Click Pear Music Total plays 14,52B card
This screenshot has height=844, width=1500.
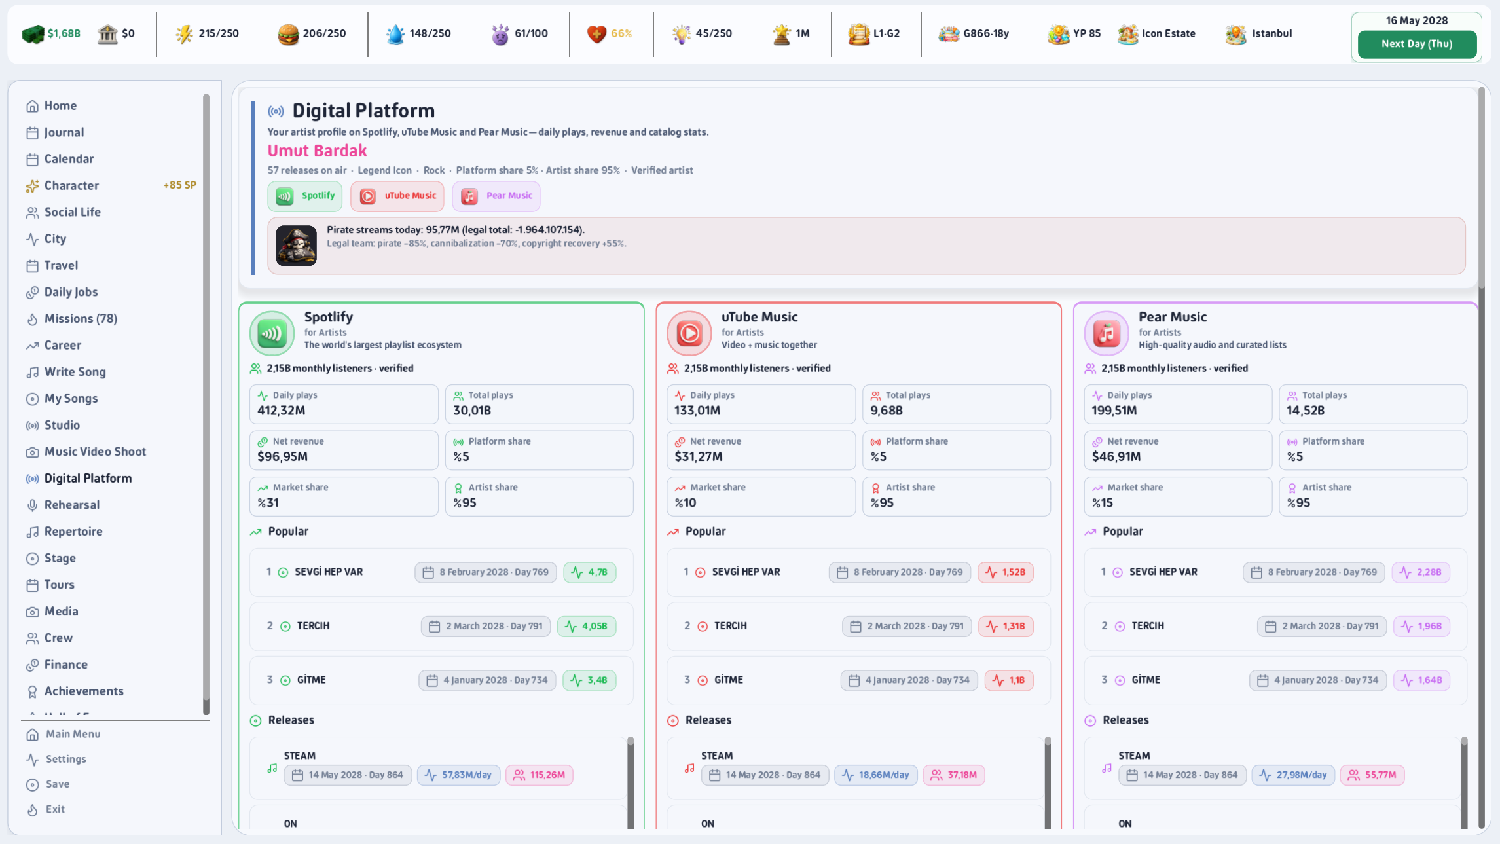1373,404
